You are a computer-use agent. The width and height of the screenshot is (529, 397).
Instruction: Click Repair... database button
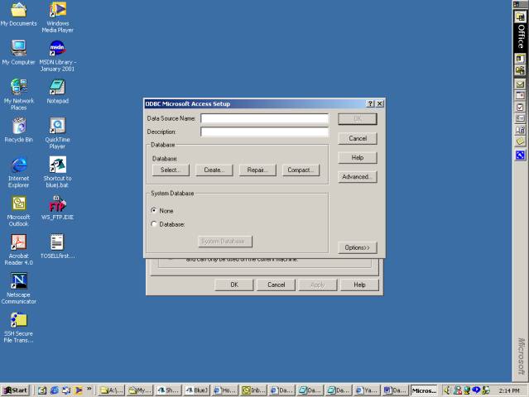(257, 170)
